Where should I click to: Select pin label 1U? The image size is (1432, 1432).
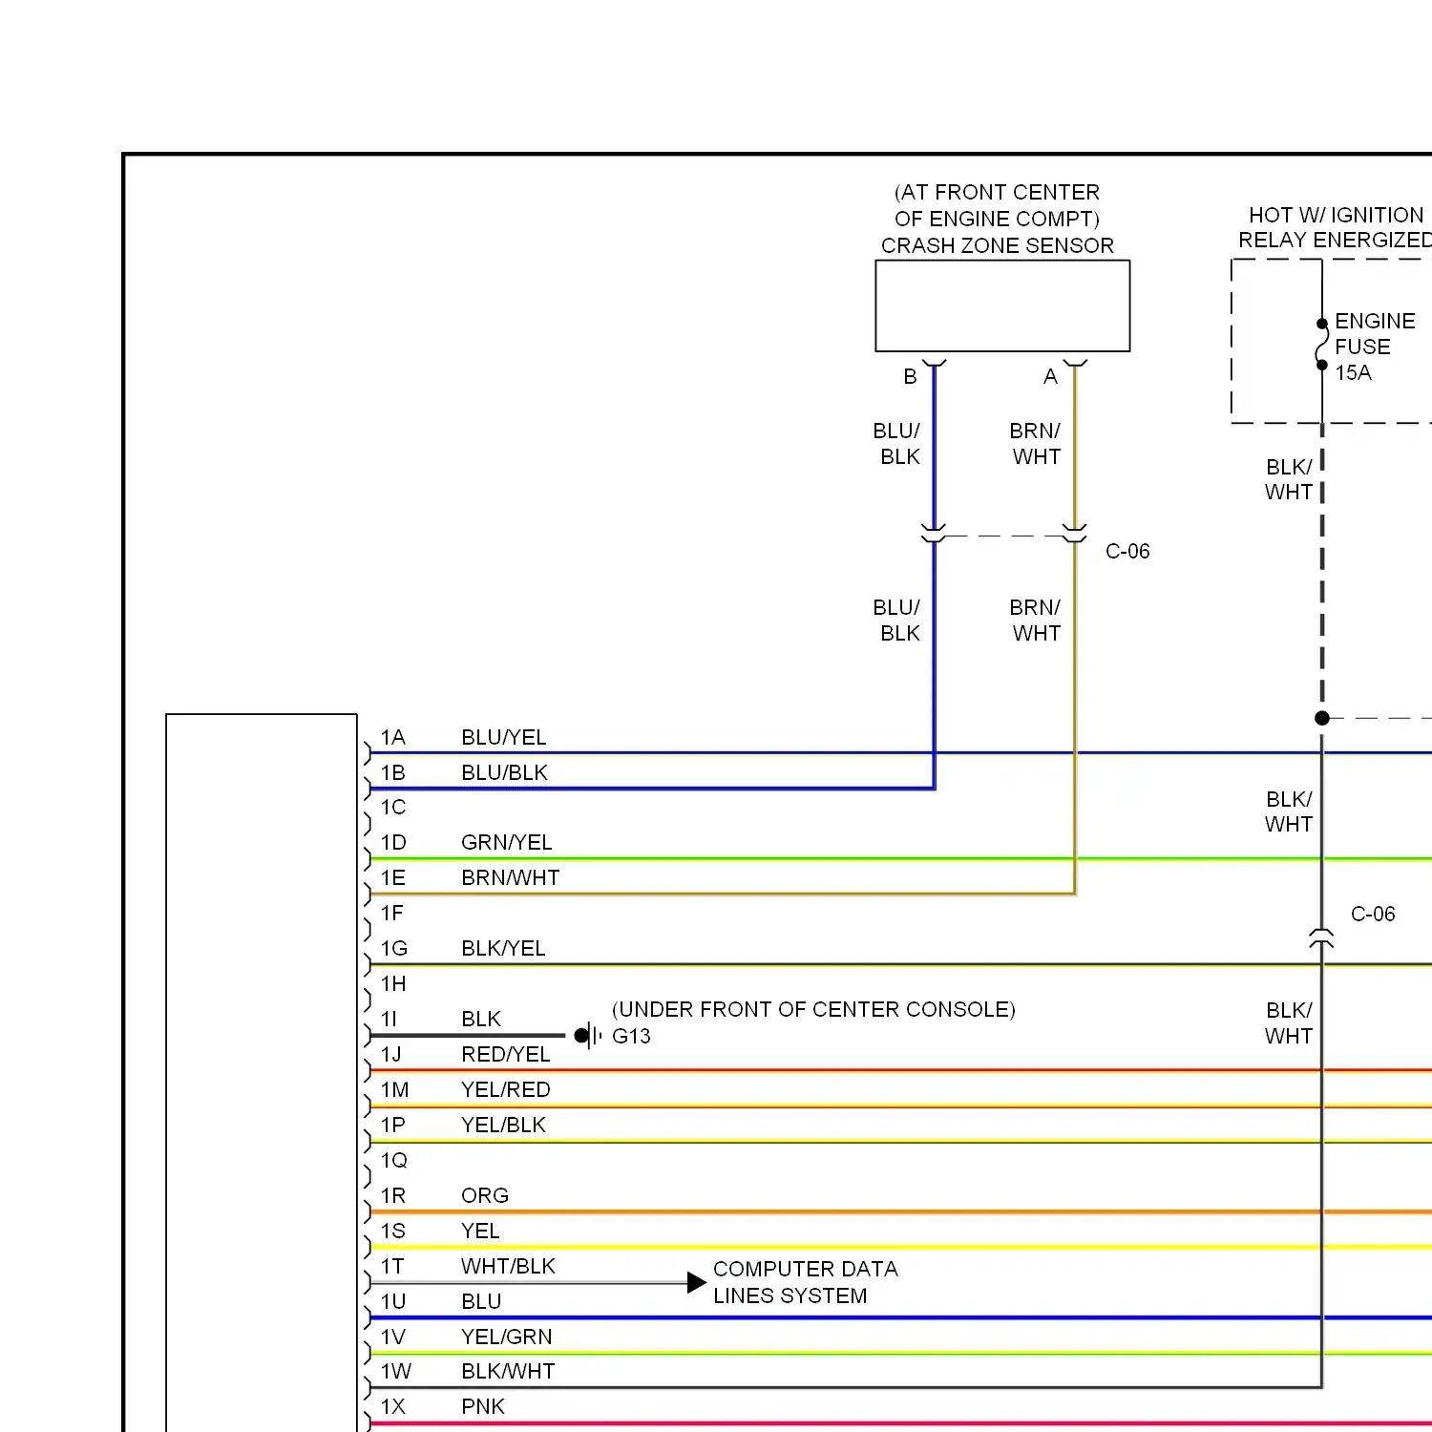[x=393, y=1301]
